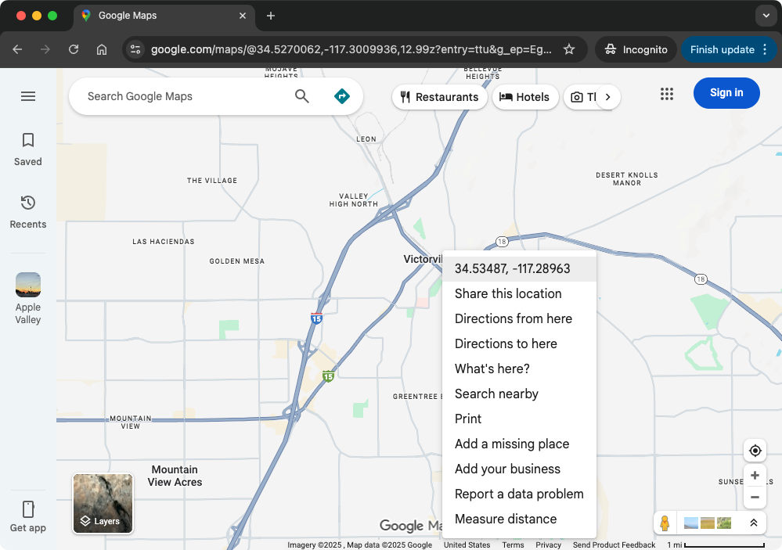Click the Restaurants search chip icon
The height and width of the screenshot is (550, 782).
[x=405, y=97]
